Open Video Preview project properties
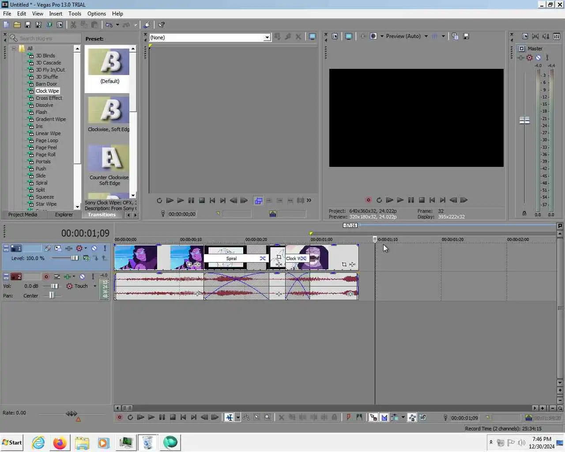The height and width of the screenshot is (452, 565). 335,36
